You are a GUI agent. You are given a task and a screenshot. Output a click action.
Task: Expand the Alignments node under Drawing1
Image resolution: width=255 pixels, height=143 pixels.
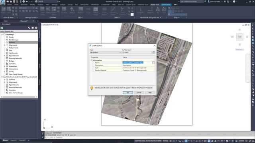pyautogui.click(x=4, y=45)
